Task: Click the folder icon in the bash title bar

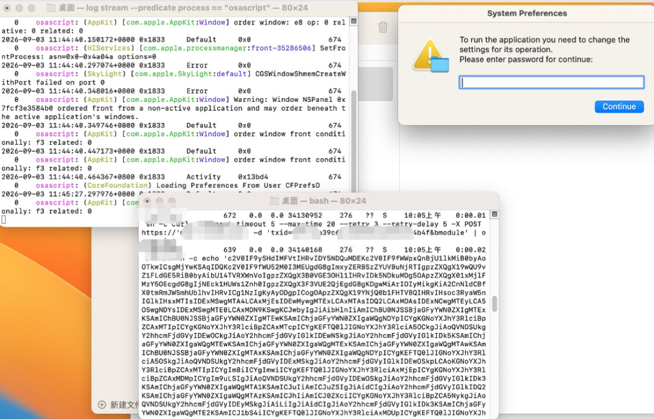Action: pyautogui.click(x=274, y=200)
